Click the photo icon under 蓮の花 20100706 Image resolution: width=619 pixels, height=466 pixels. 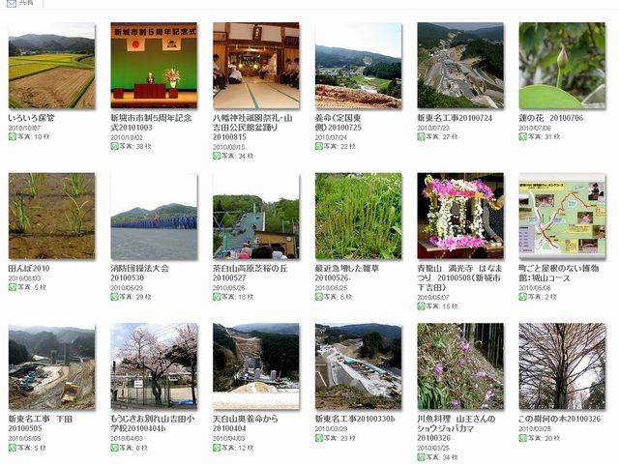[x=522, y=137]
